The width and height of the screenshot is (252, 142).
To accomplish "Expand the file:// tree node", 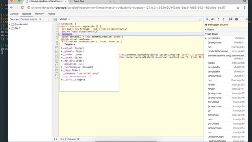I will (x=9, y=28).
